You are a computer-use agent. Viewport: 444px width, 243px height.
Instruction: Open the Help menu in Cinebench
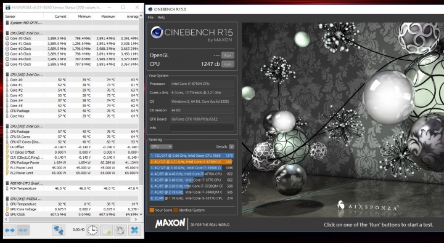pos(161,17)
